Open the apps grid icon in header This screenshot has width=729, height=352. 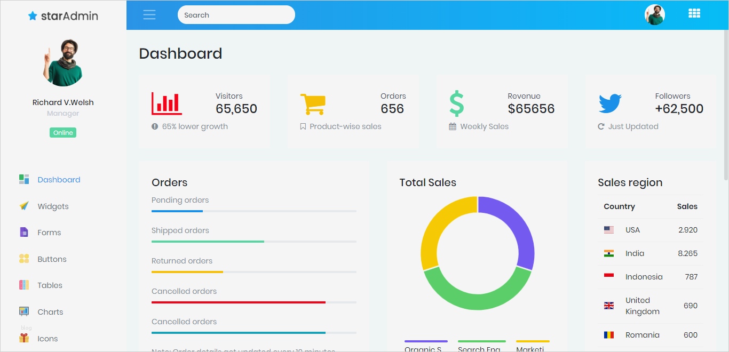pyautogui.click(x=694, y=13)
